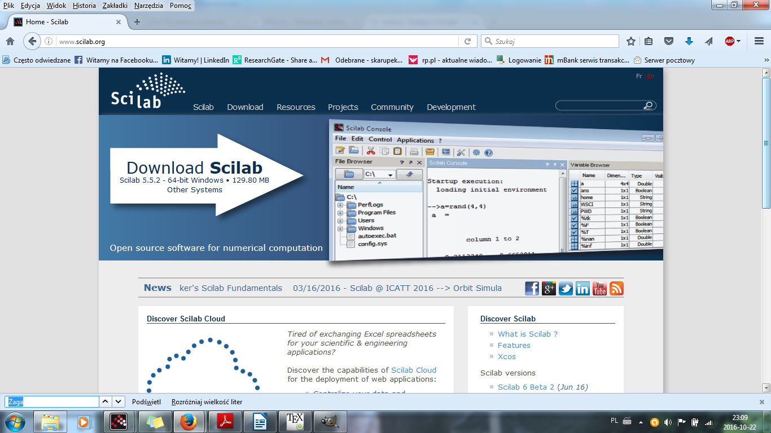Find previous match arrow in find bar
Image resolution: width=771 pixels, height=433 pixels.
click(106, 402)
